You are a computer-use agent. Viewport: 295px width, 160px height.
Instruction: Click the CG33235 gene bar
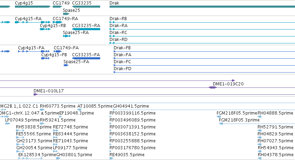(86, 7)
